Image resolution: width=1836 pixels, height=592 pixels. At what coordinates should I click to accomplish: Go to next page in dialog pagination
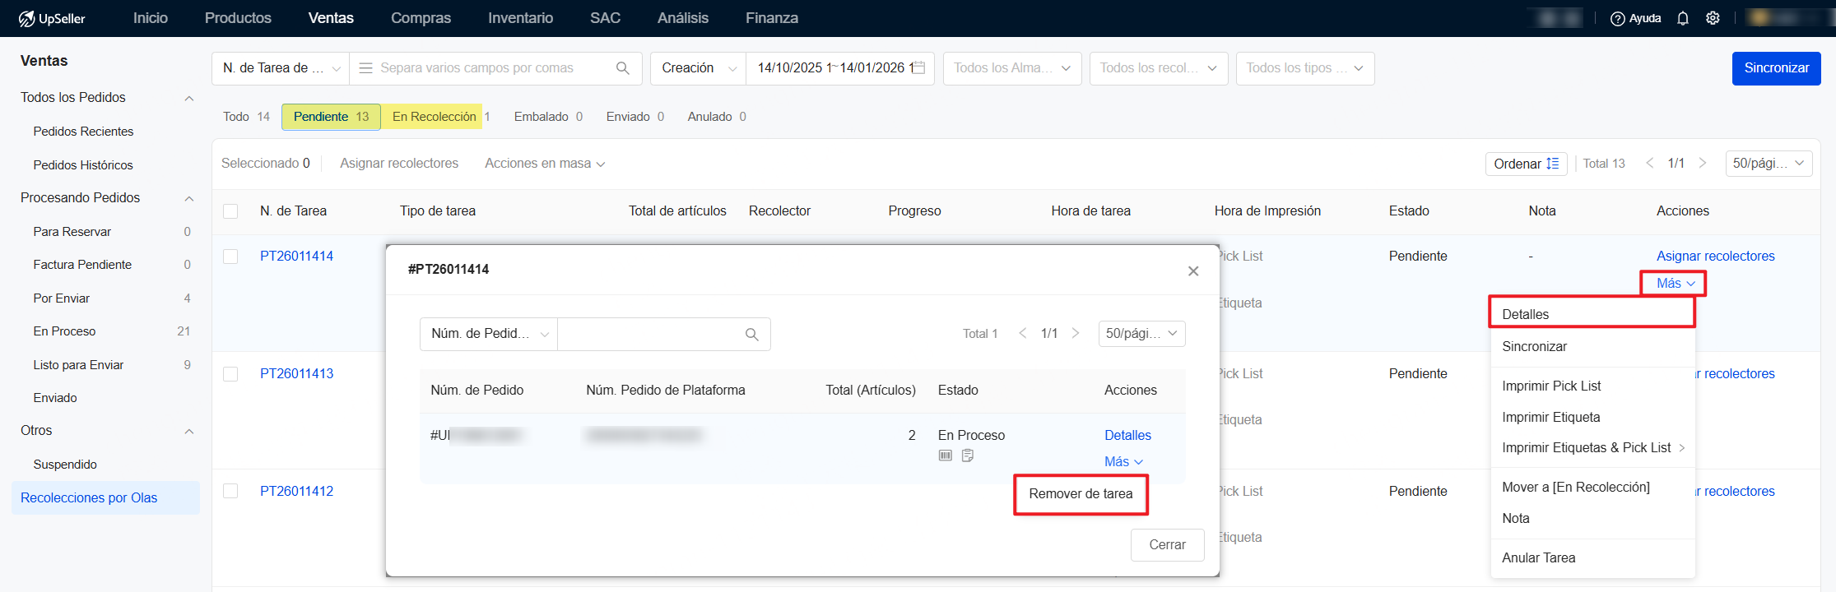coord(1076,334)
